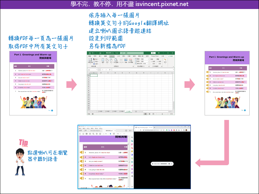This screenshot has width=259, height=194.
Task: Click the magnifier search icon in Acrobat toolbar
Action: (93, 134)
